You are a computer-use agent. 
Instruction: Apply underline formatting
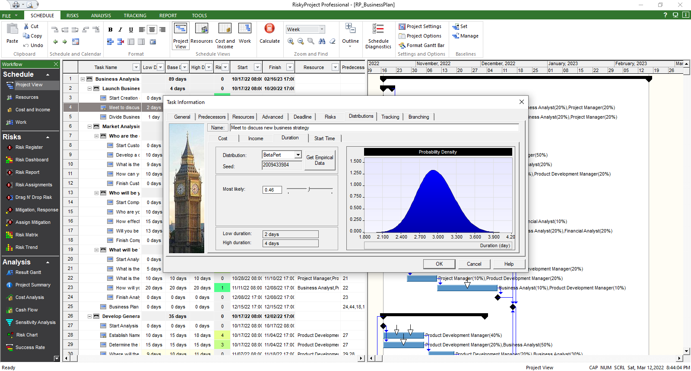pos(130,30)
